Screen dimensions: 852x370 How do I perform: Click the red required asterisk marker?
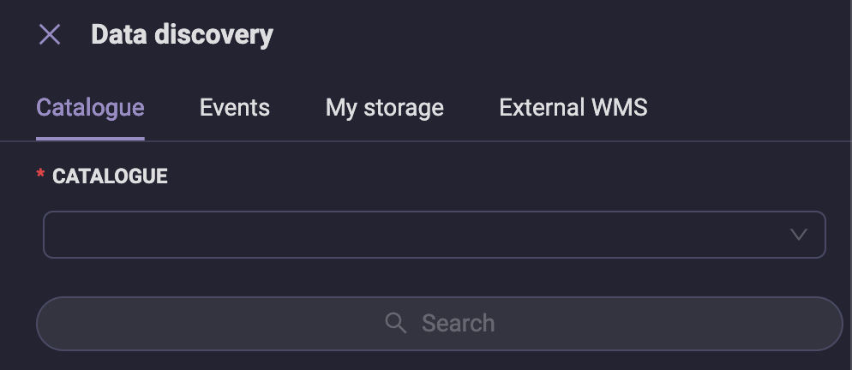[40, 174]
